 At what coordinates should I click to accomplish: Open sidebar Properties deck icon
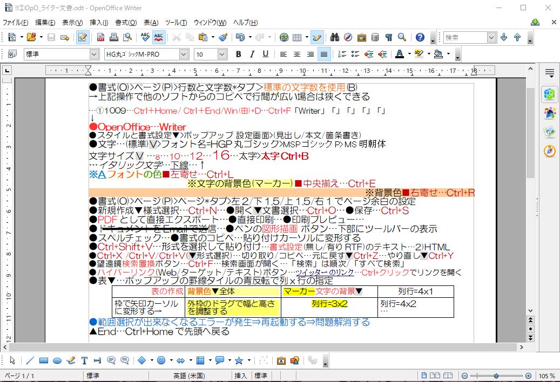click(x=550, y=94)
